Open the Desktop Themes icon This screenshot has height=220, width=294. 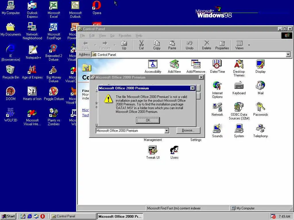click(239, 68)
